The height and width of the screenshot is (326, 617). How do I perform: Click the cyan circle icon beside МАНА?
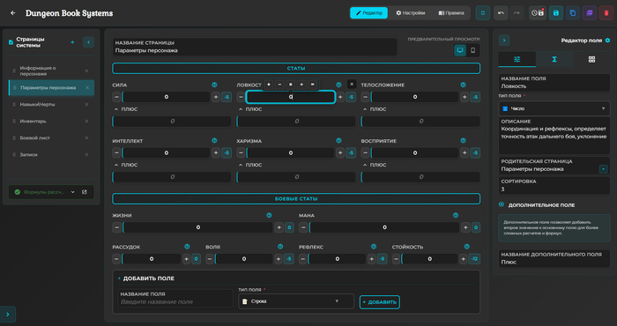456,215
